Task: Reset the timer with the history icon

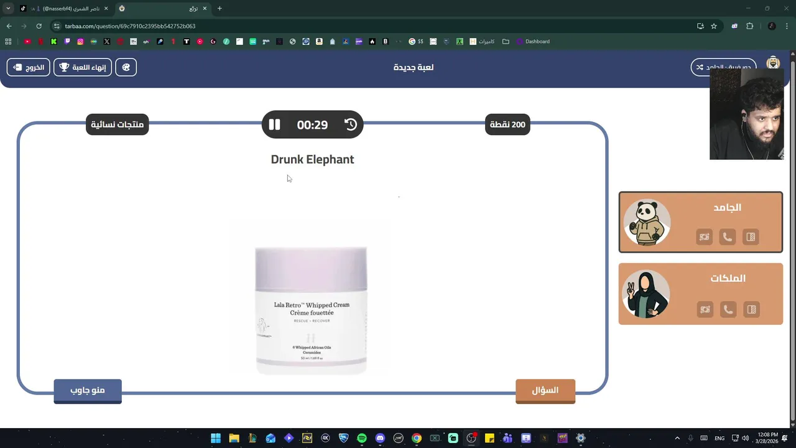Action: tap(351, 124)
